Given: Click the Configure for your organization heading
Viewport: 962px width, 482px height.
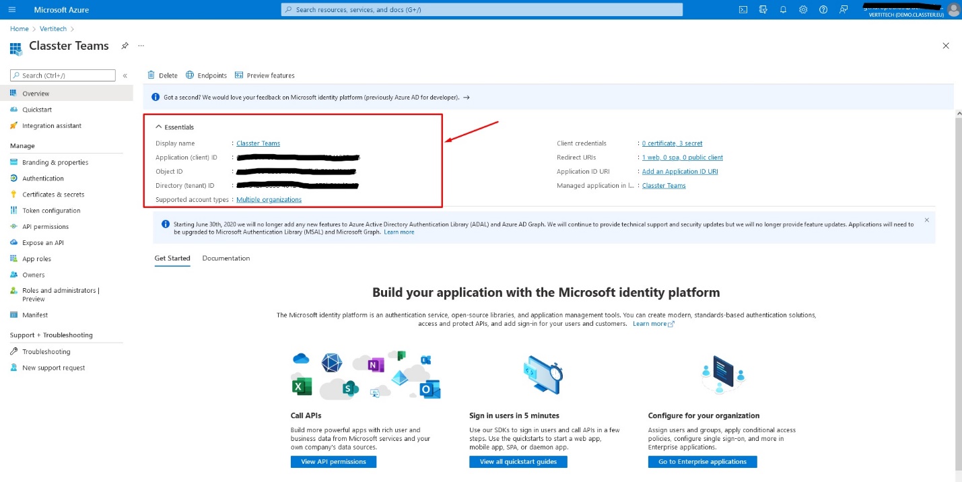Looking at the screenshot, I should (703, 415).
